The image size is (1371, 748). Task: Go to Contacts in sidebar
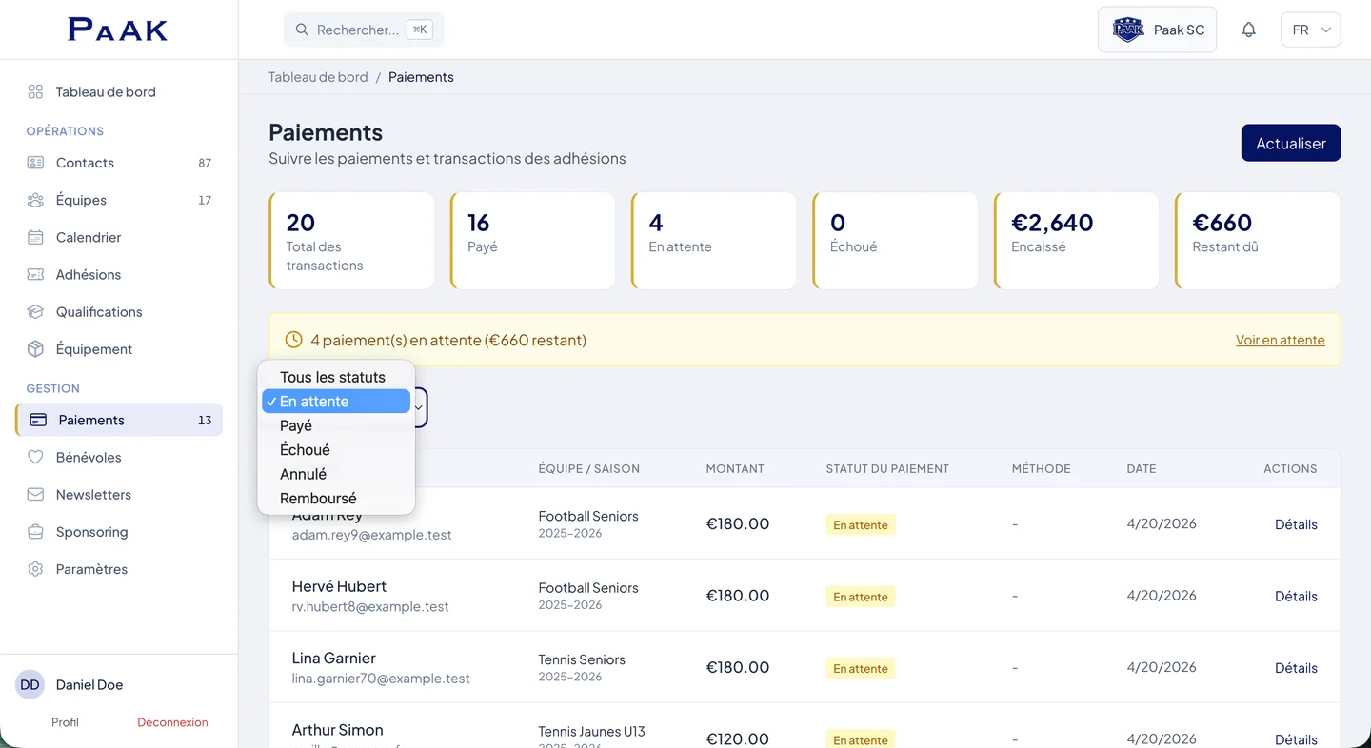[x=119, y=163]
